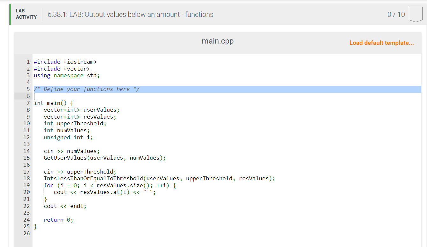Open the Load default template link
The width and height of the screenshot is (427, 247).
381,43
